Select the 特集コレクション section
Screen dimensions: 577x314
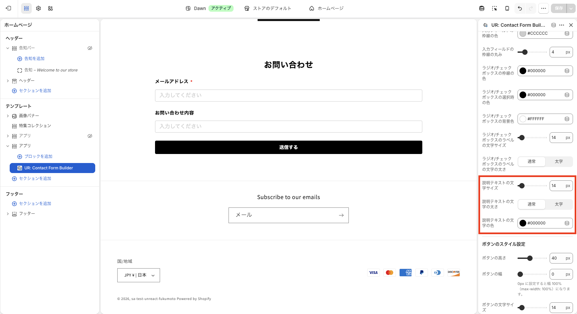coord(35,126)
